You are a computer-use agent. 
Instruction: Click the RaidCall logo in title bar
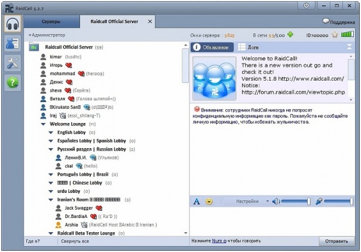click(9, 8)
